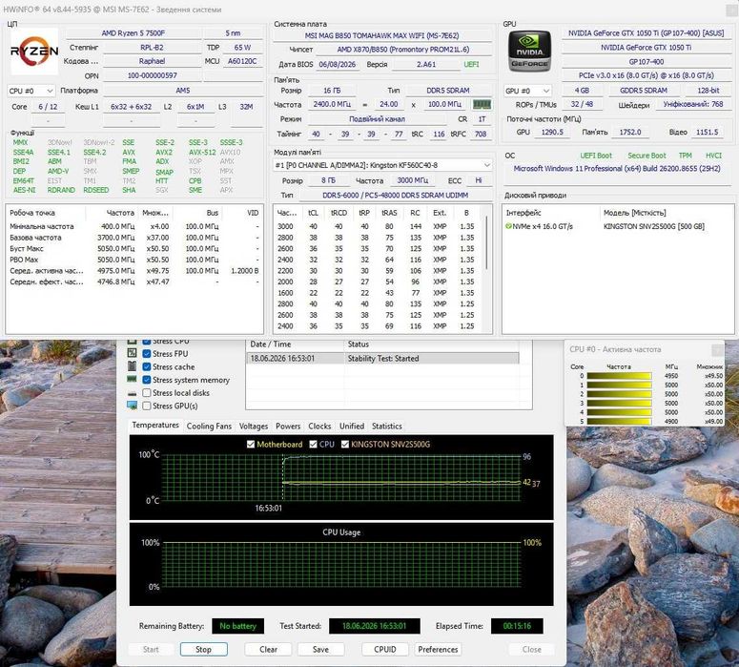Click Stop to end stability test
Image resolution: width=739 pixels, height=667 pixels.
tap(204, 649)
